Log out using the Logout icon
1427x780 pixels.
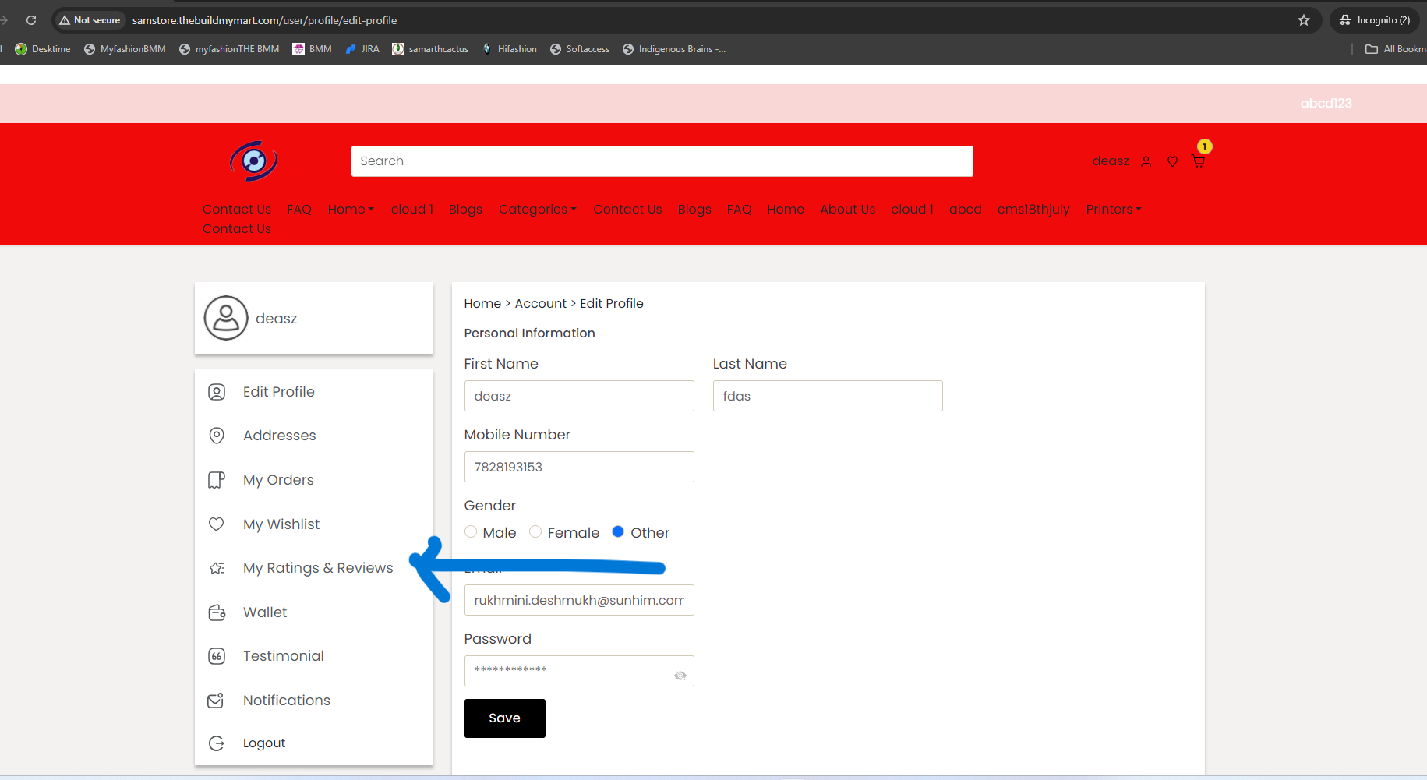click(x=217, y=743)
